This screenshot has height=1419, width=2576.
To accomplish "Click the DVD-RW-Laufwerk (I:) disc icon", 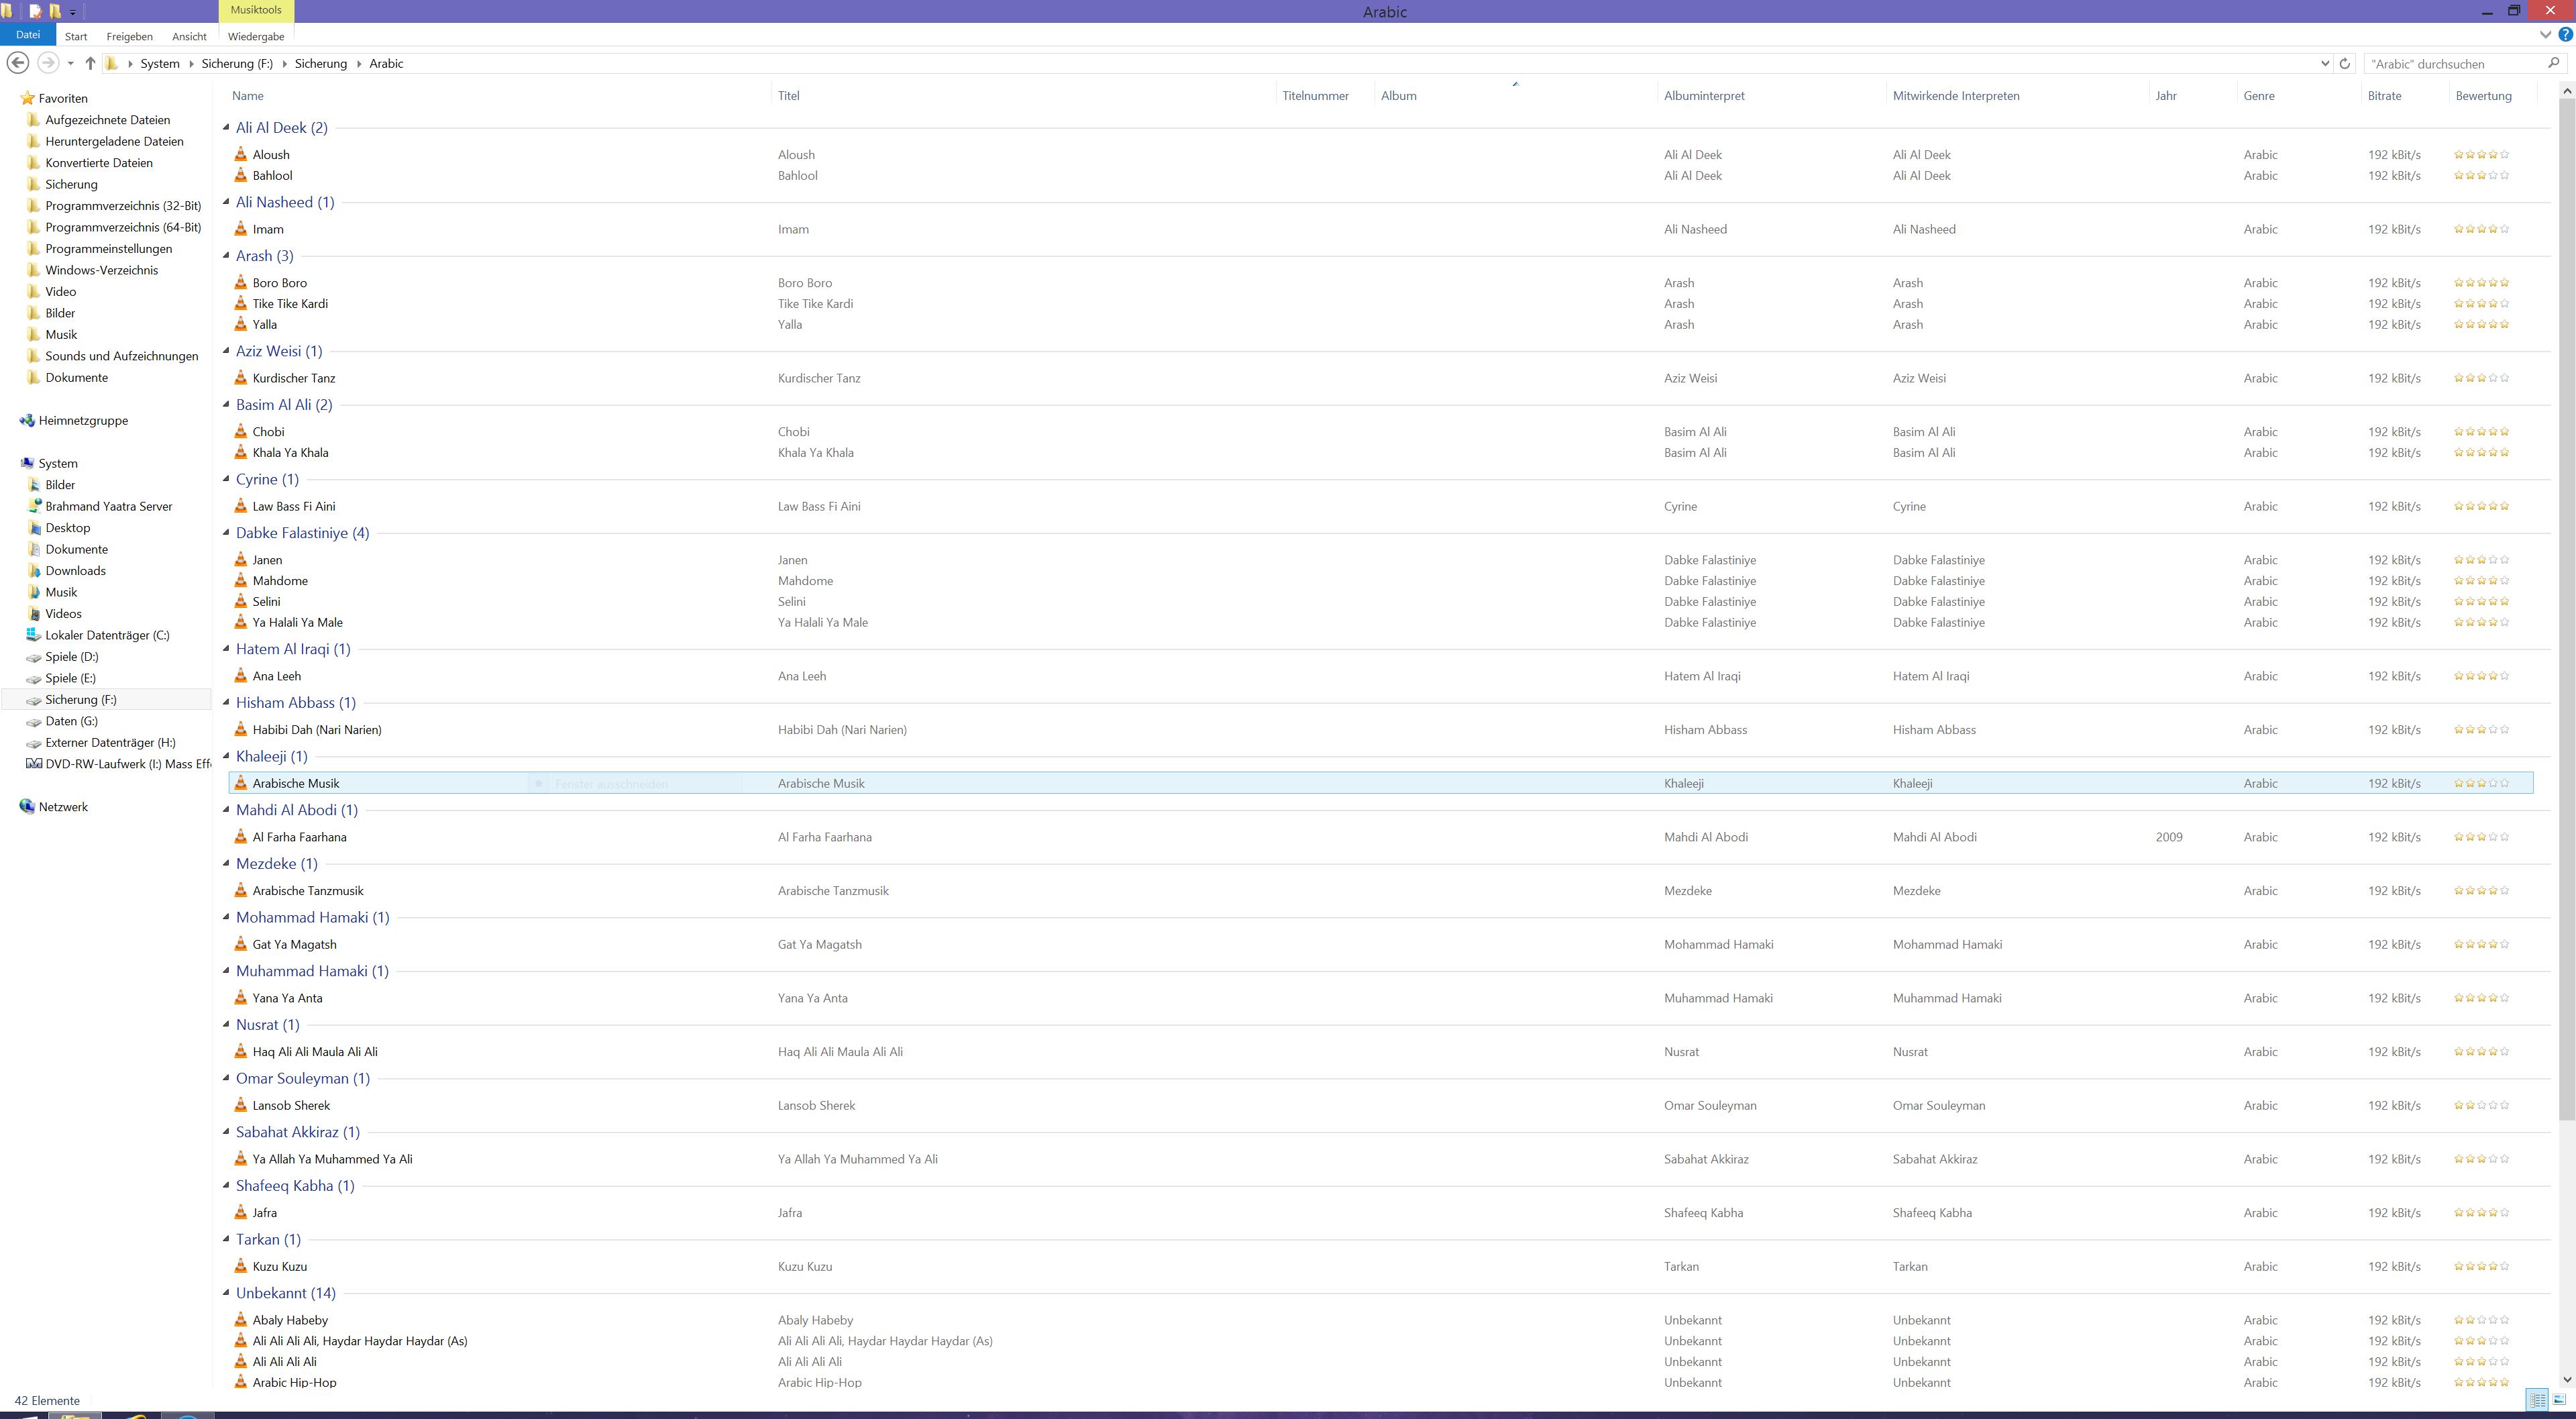I will click(34, 764).
